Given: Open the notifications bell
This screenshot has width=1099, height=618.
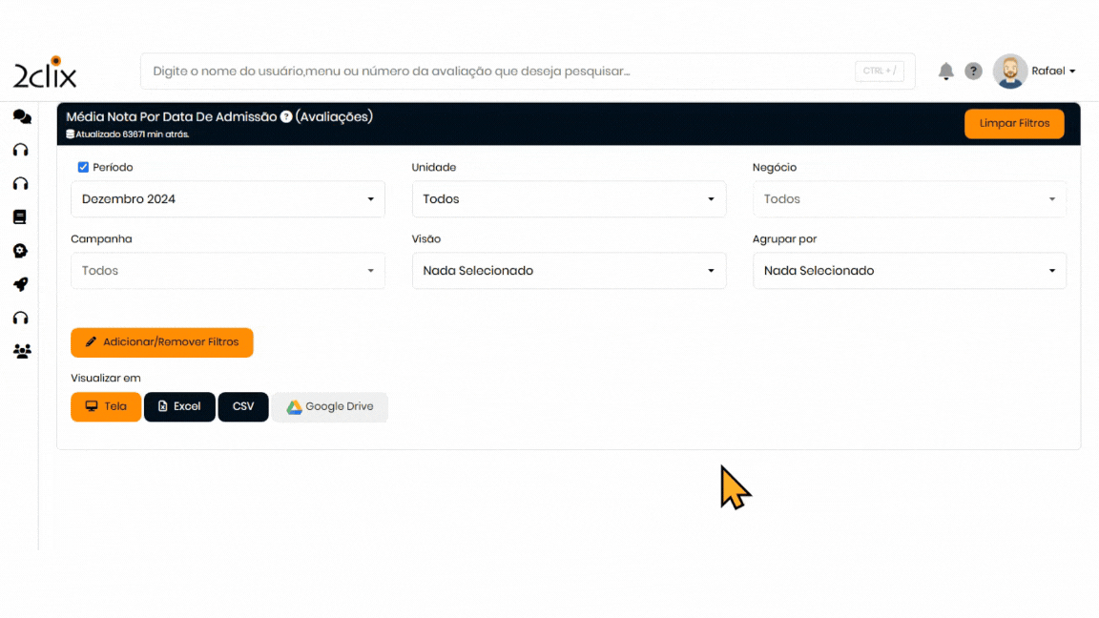Looking at the screenshot, I should coord(945,72).
